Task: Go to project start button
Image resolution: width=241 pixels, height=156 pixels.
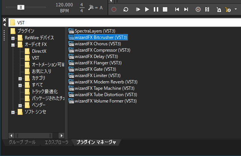Action: click(x=177, y=9)
